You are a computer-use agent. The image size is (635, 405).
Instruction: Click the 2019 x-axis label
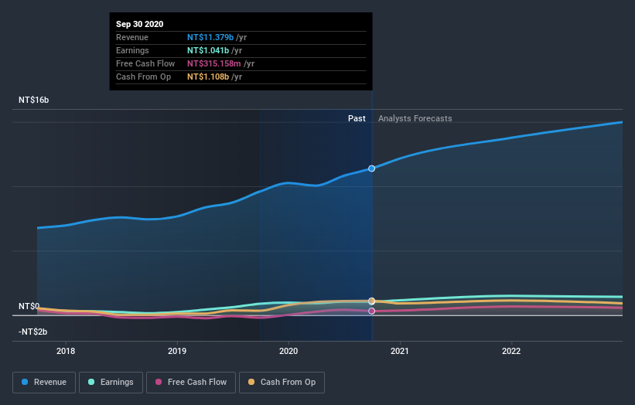coord(177,351)
